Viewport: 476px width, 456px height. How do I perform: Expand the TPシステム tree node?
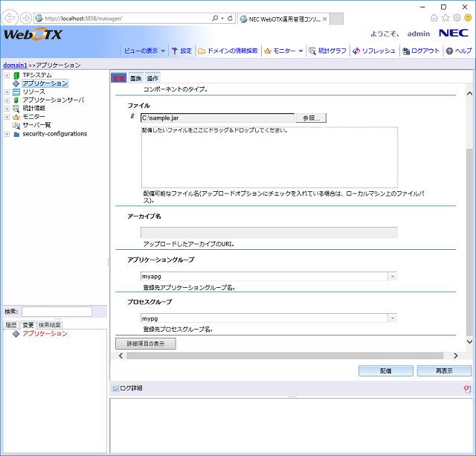pyautogui.click(x=7, y=75)
